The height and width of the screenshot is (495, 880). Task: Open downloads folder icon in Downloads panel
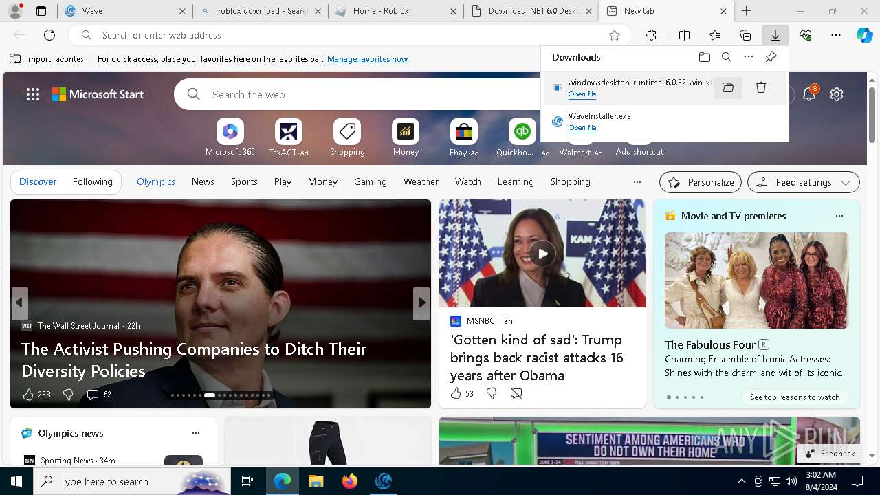[704, 57]
